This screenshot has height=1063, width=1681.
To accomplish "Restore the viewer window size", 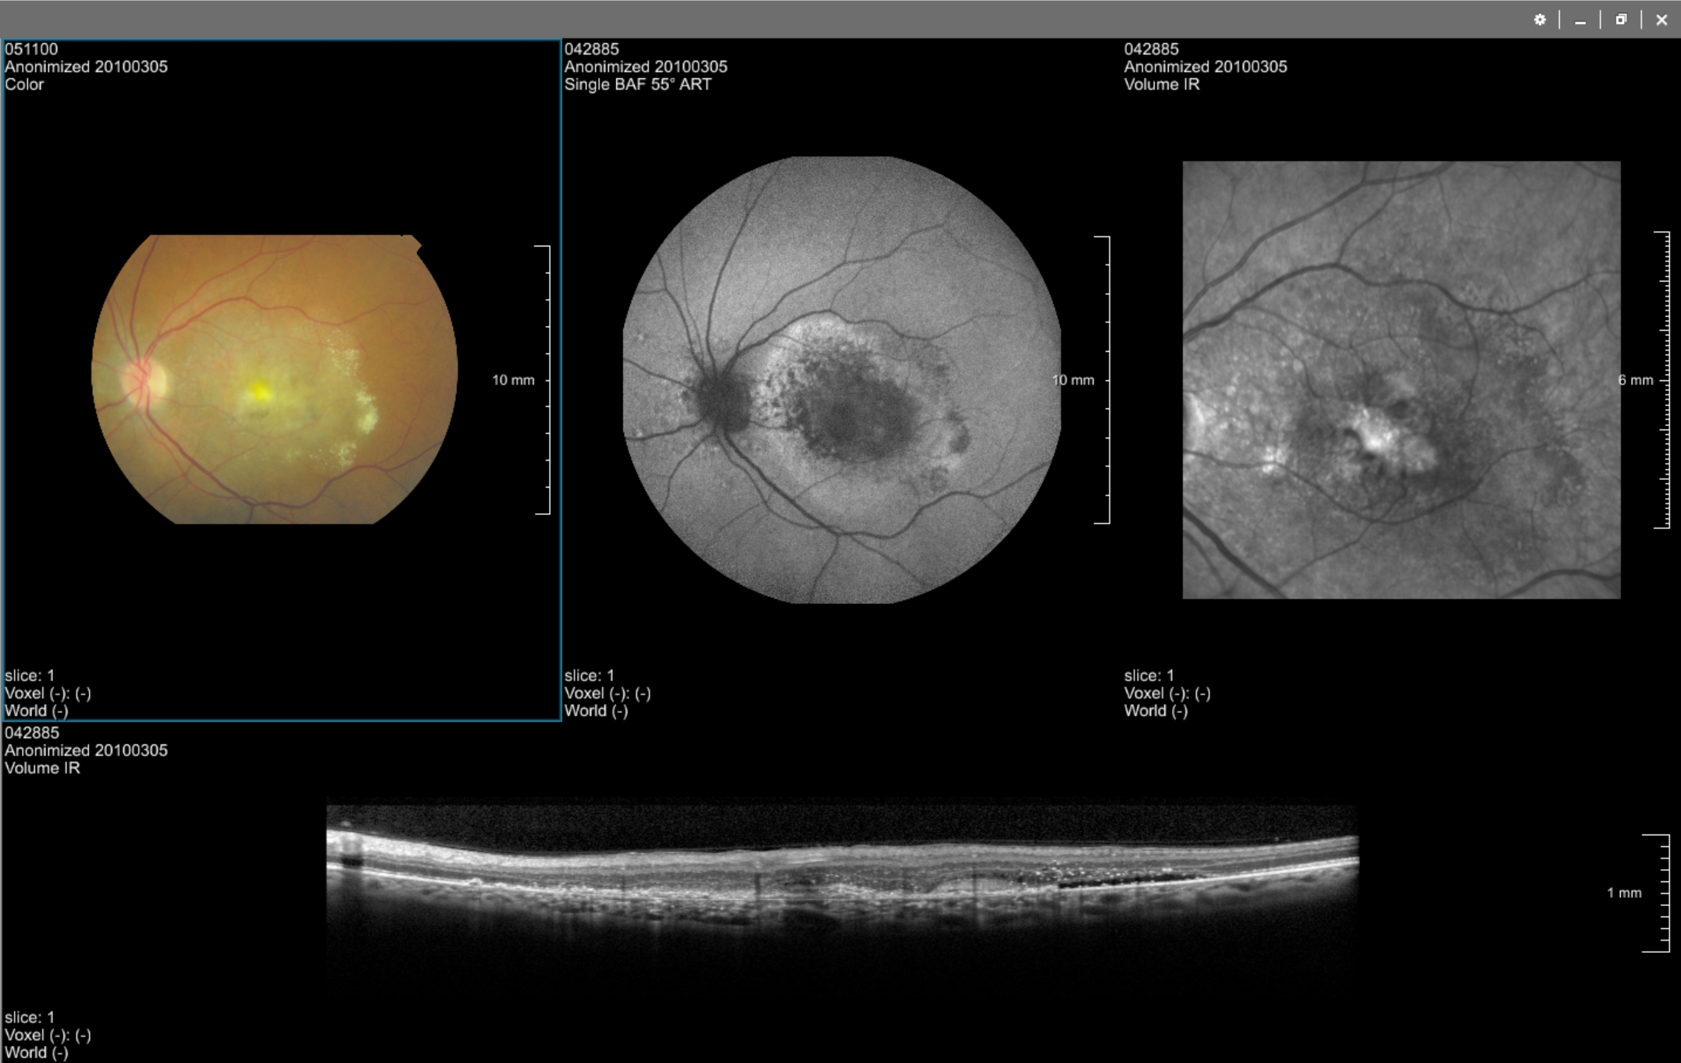I will pos(1621,20).
